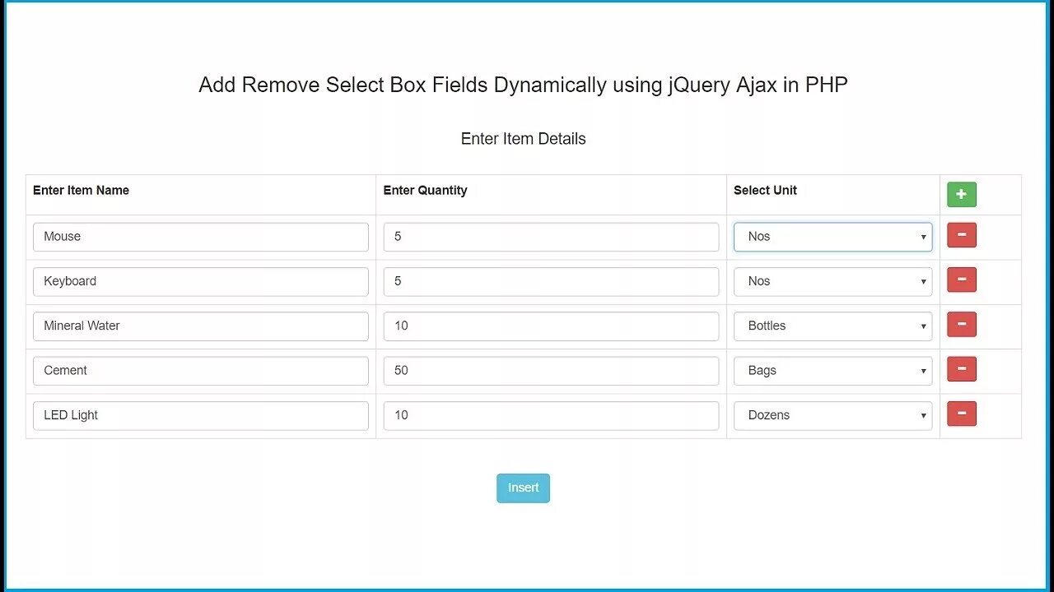Focus the LED Light quantity input
Viewport: 1054px width, 592px height.
click(551, 415)
